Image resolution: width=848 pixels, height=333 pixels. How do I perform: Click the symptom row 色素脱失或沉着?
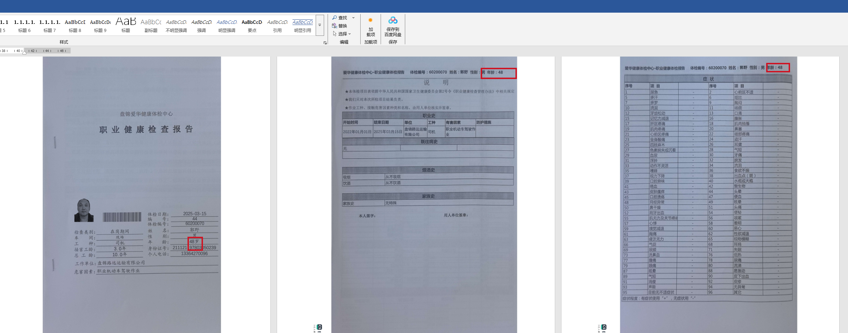coord(663,150)
